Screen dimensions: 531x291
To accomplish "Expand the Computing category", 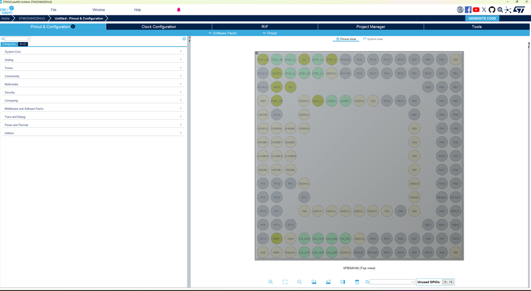I will pyautogui.click(x=93, y=100).
